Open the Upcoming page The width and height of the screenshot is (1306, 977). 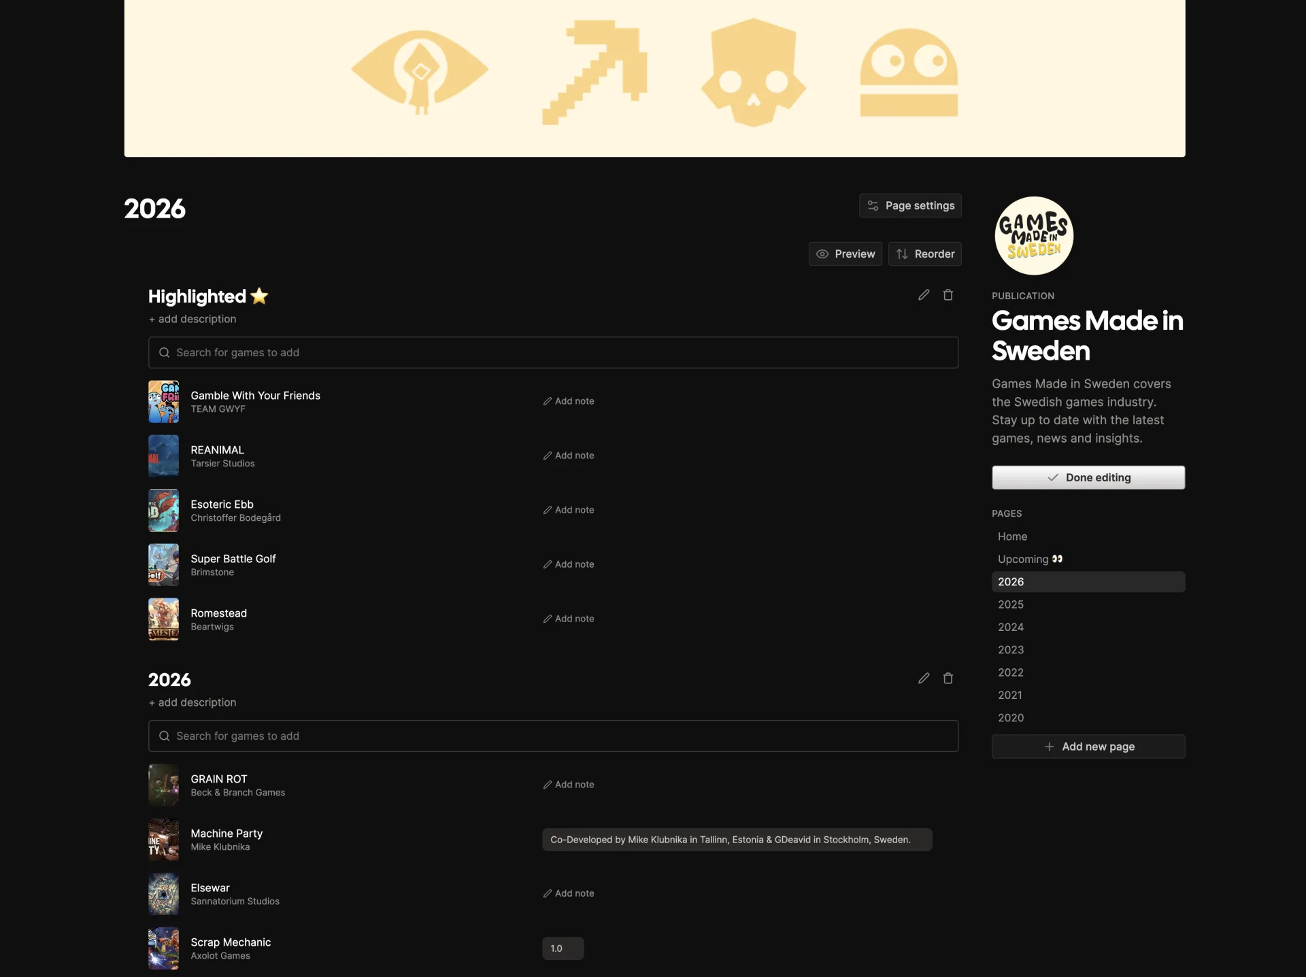tap(1088, 559)
